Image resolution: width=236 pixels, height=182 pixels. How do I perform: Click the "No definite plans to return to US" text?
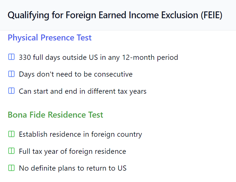point(73,168)
